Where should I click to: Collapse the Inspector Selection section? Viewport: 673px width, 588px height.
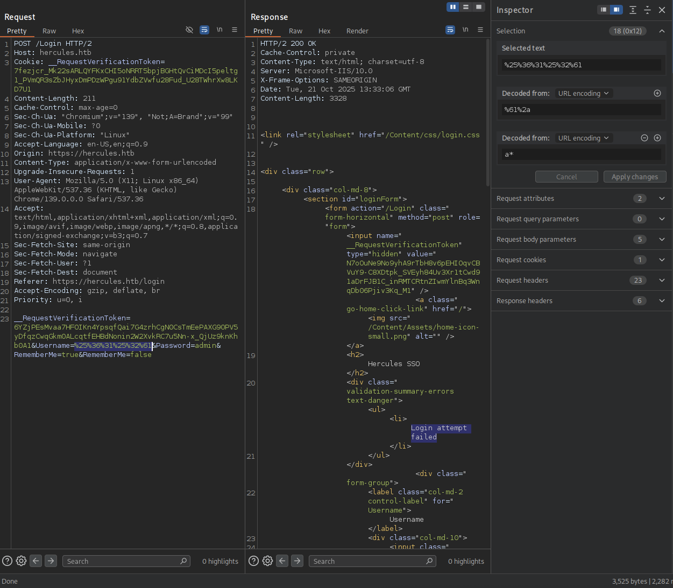point(662,31)
